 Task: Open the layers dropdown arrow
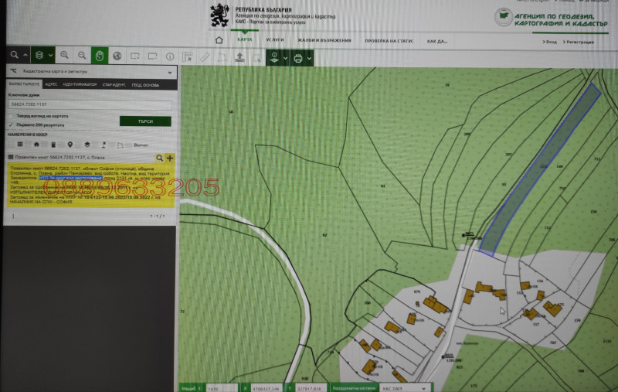click(x=50, y=56)
